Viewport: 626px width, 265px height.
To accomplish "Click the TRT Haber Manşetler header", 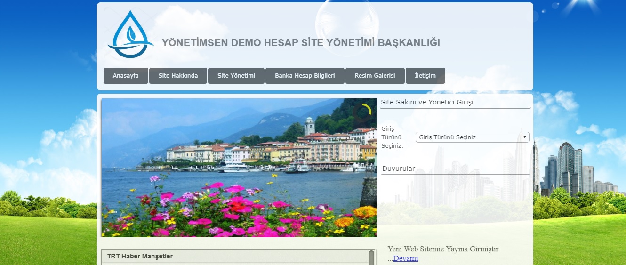I will (x=140, y=257).
